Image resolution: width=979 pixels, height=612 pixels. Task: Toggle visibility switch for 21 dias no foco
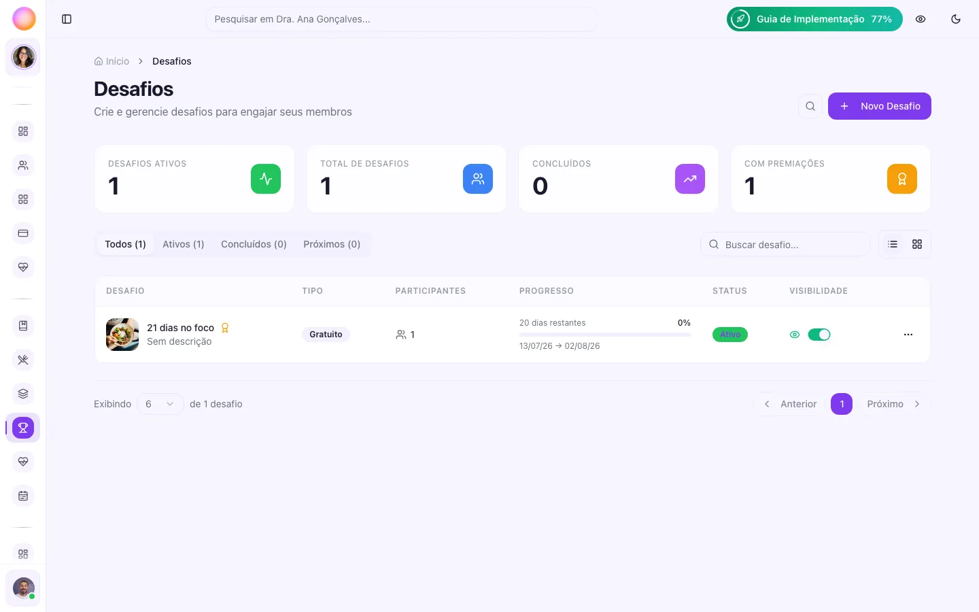pos(819,335)
